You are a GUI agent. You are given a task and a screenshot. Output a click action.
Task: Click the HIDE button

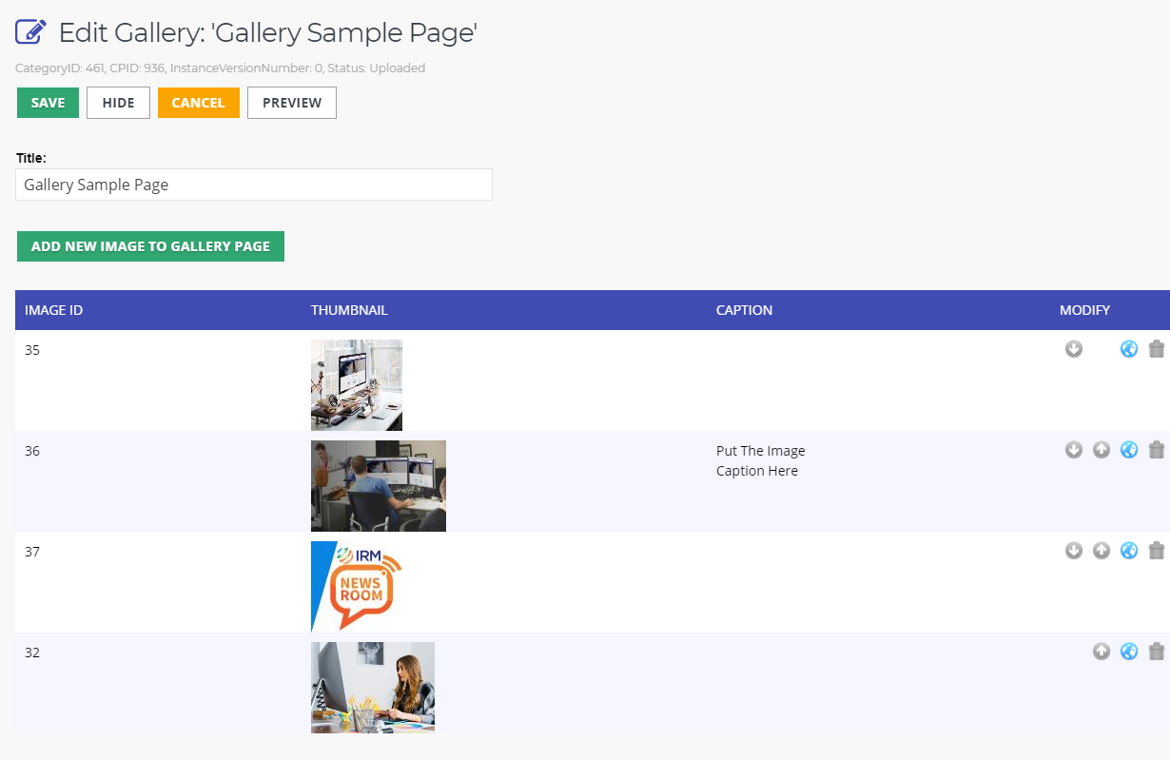[118, 103]
